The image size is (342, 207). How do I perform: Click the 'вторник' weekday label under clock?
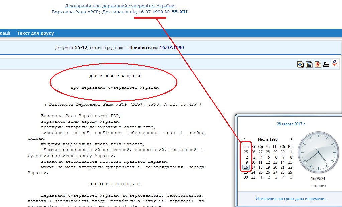tap(319, 186)
